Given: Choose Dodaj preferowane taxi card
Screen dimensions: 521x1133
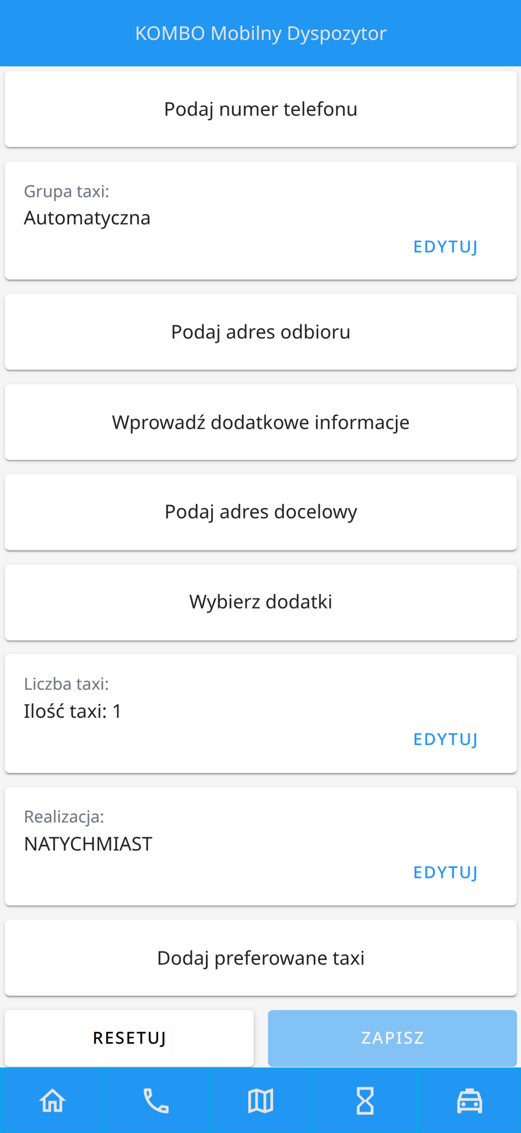Looking at the screenshot, I should 260,958.
